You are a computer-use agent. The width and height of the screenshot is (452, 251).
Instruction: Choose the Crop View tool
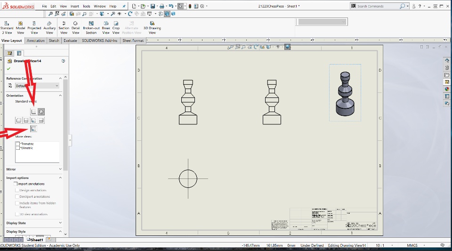click(116, 27)
